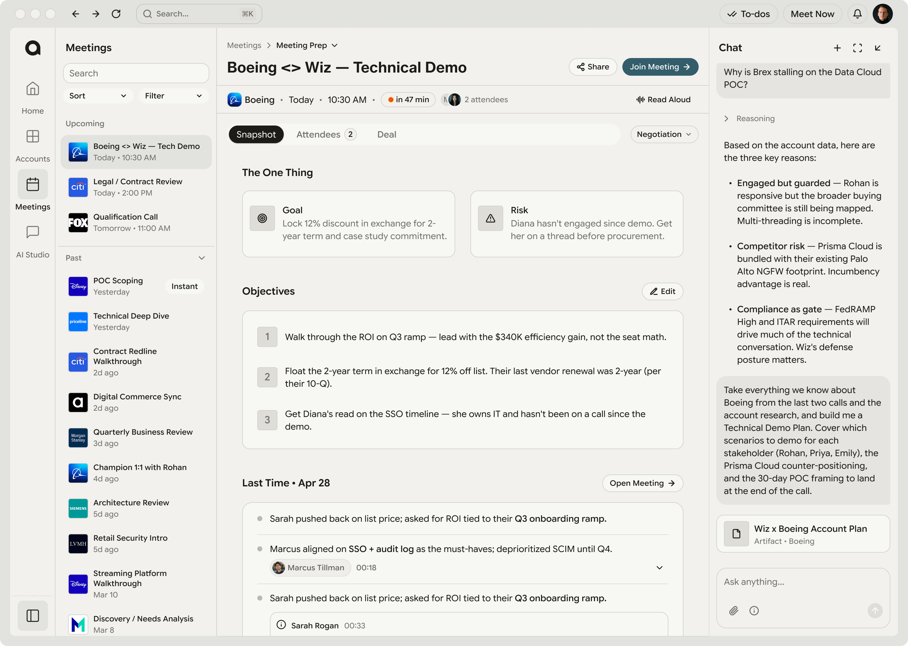The image size is (908, 646).
Task: Open the Negotiation stage dropdown
Action: (x=664, y=134)
